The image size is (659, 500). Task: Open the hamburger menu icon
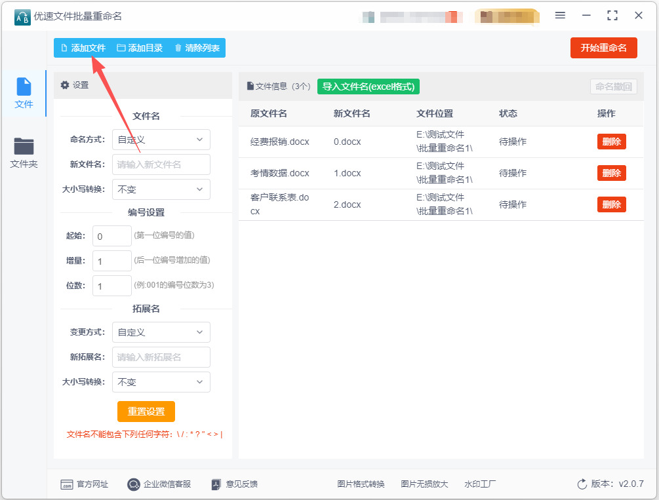(x=560, y=16)
